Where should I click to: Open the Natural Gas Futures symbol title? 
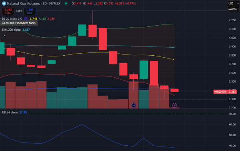click(34, 3)
